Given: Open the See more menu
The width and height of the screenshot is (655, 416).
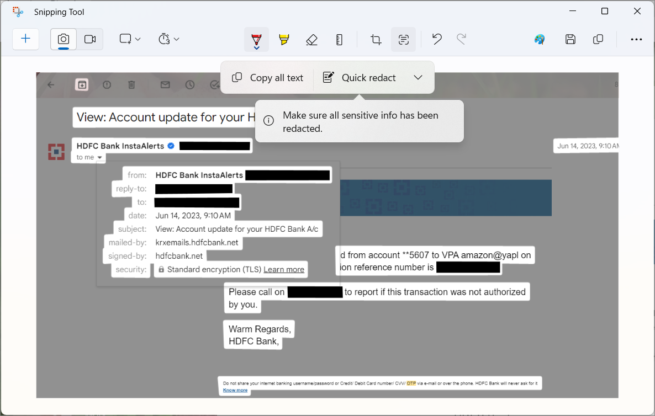Looking at the screenshot, I should point(637,39).
